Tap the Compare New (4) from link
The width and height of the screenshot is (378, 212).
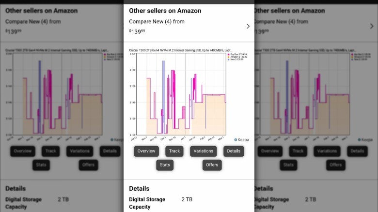(x=157, y=22)
